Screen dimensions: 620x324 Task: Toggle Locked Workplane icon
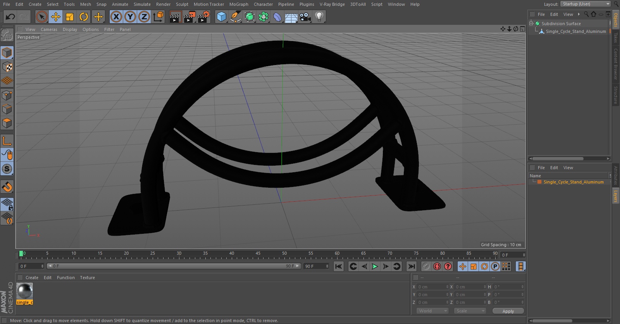point(7,204)
